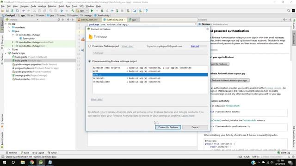The image size is (296, 166).
Task: Open the Logcat tool window
Action: tap(38, 153)
